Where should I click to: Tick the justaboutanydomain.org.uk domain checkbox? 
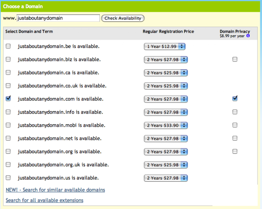tap(8, 164)
